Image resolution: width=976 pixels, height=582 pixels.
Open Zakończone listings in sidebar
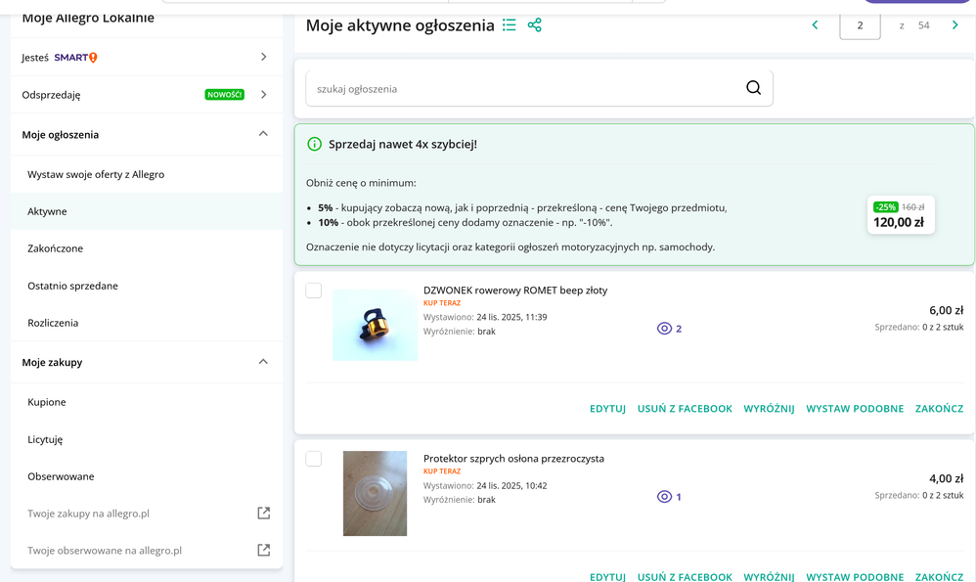[x=56, y=248]
